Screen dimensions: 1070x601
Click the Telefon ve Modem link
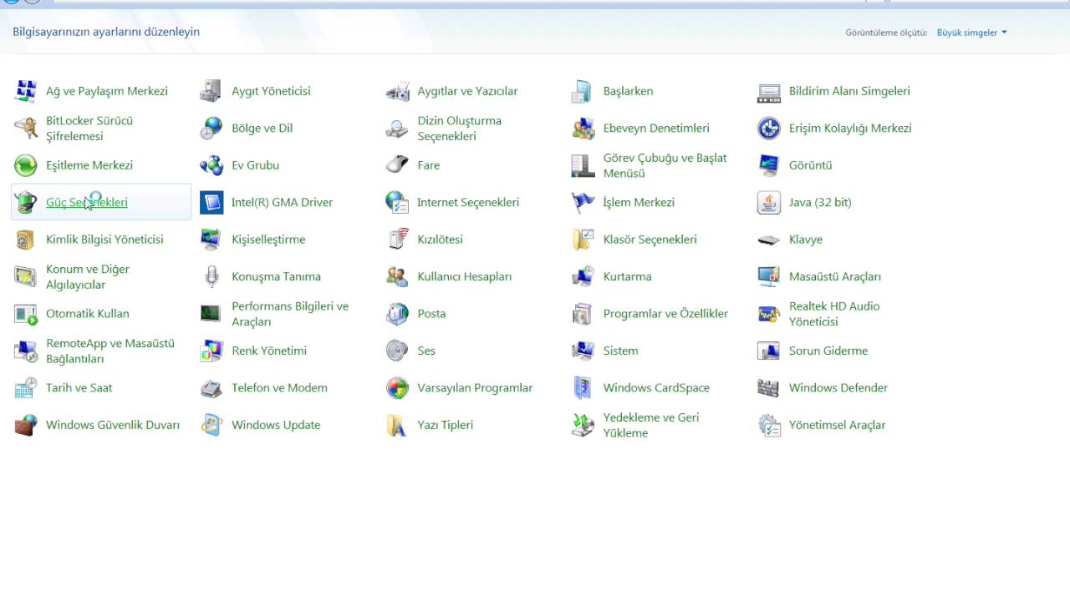coord(279,388)
